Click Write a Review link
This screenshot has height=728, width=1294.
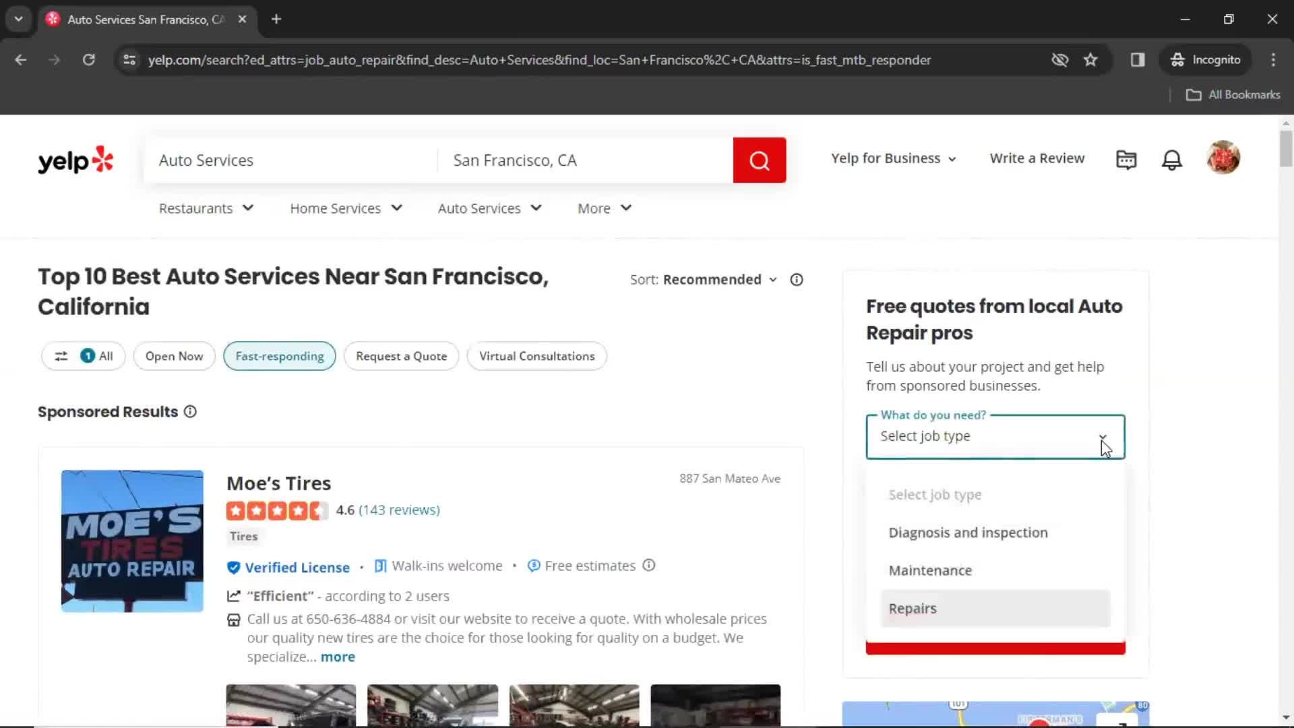[x=1037, y=158]
